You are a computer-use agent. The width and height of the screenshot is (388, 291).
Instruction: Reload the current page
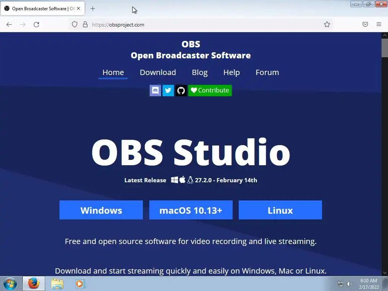[x=36, y=25]
